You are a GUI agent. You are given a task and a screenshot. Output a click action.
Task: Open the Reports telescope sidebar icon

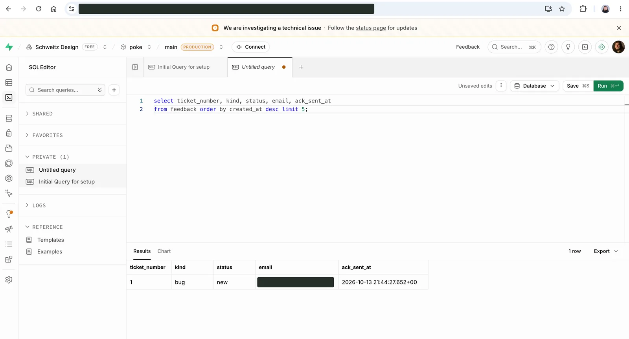(x=9, y=229)
